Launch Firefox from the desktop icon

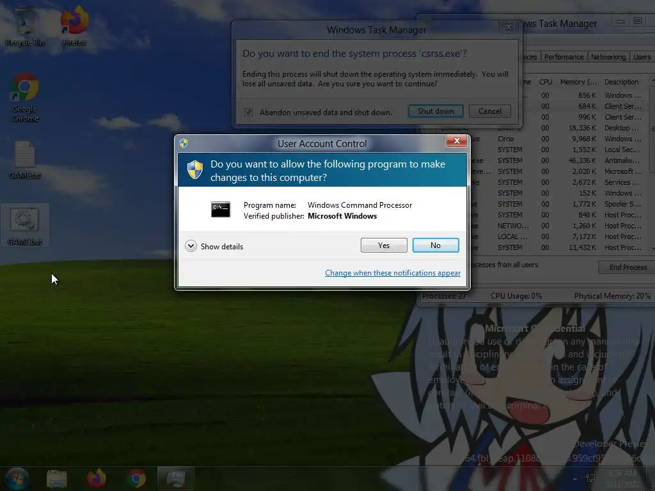click(74, 26)
